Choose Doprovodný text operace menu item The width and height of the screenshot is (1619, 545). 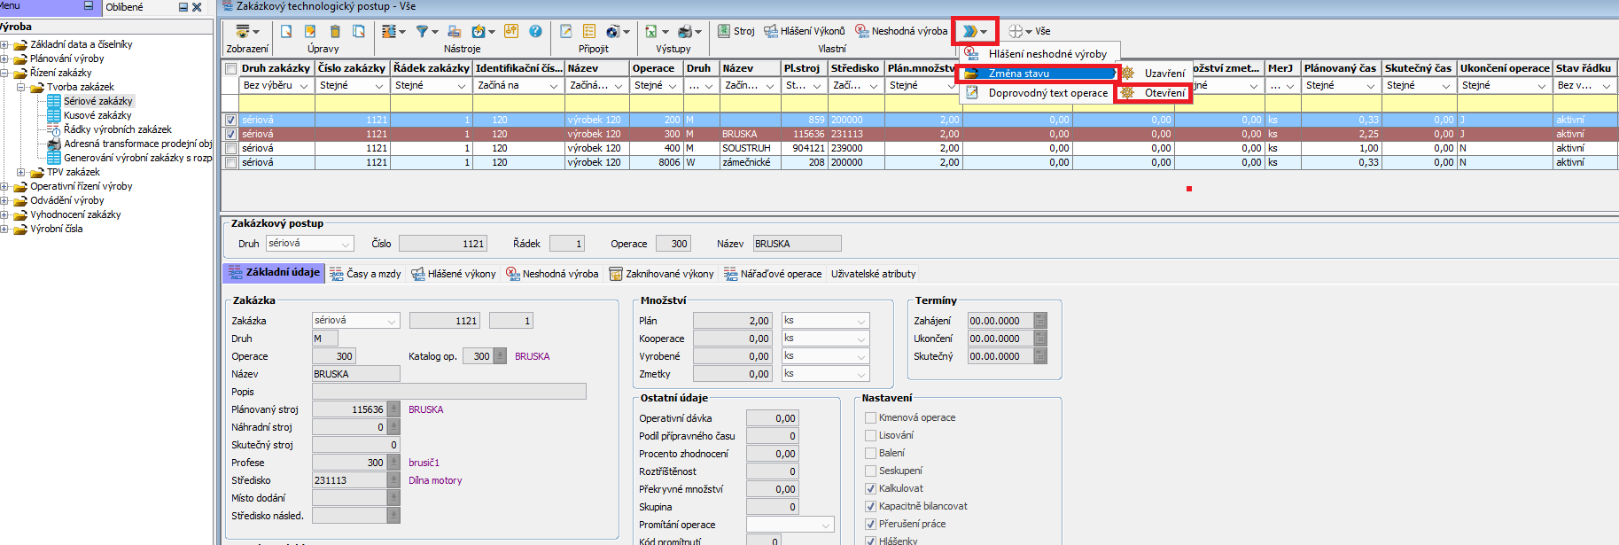point(1047,93)
